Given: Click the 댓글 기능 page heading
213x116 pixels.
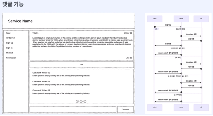Looking at the screenshot, I should [x=13, y=4].
